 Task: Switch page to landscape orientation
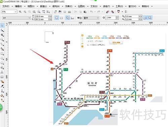point(61,18)
